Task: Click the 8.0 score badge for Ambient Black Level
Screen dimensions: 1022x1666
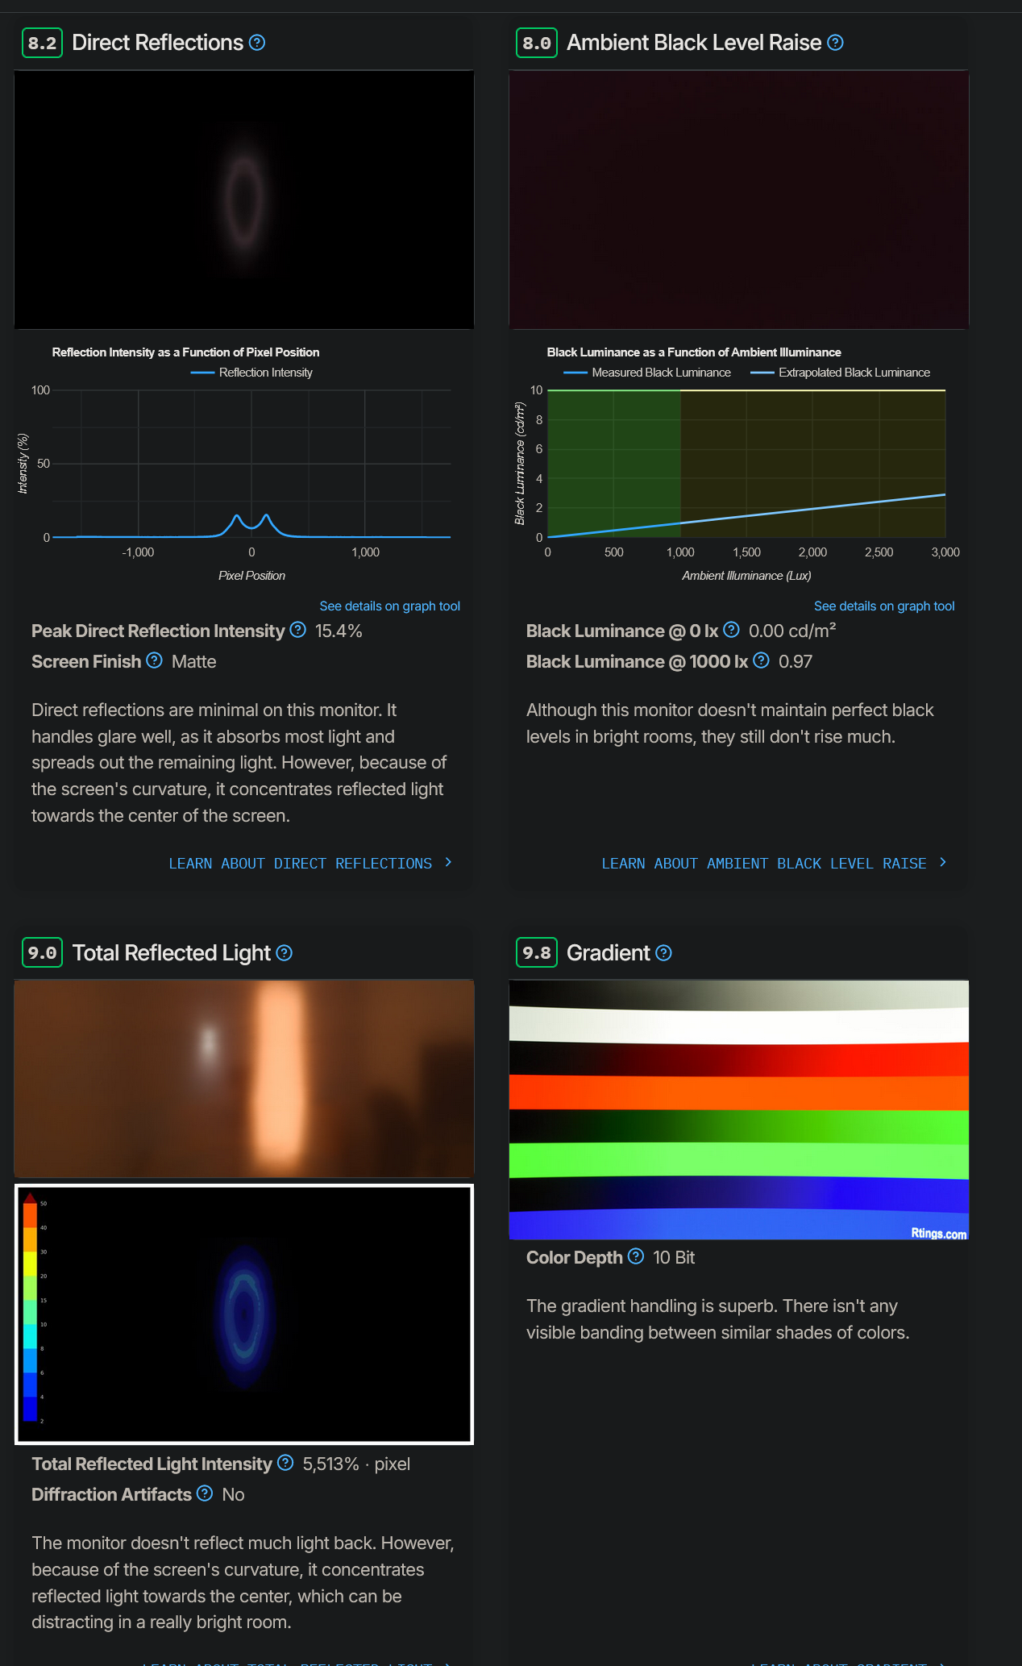Action: pyautogui.click(x=537, y=43)
